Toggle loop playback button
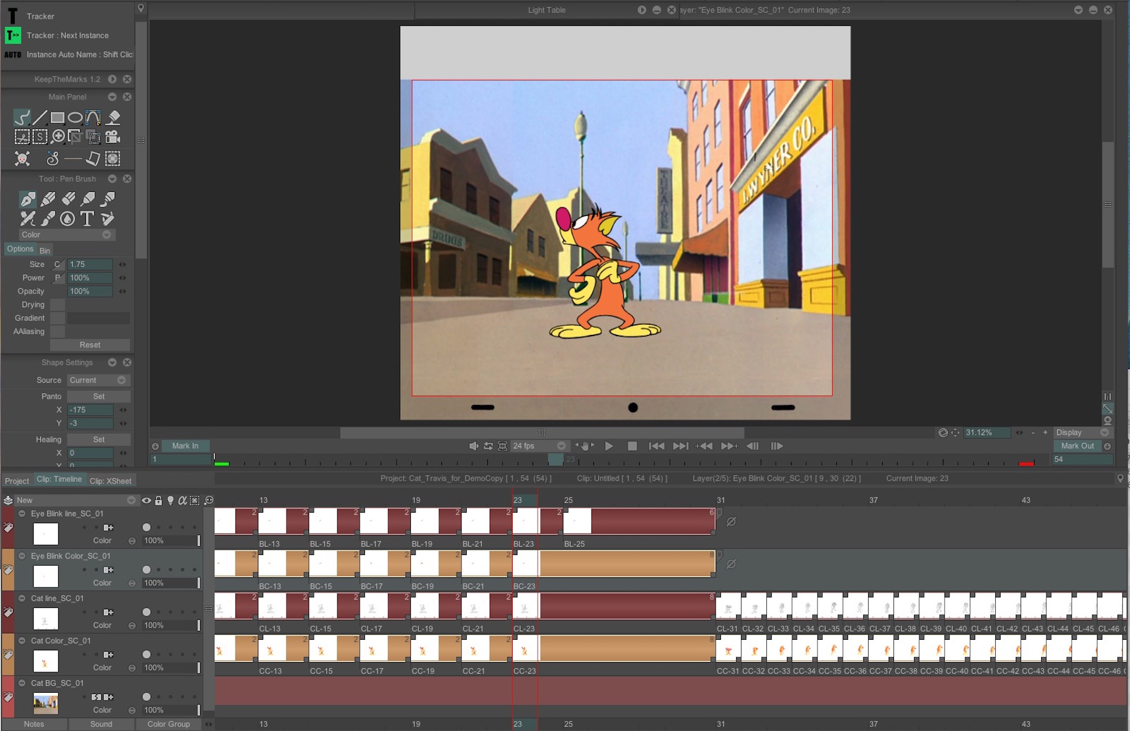Image resolution: width=1130 pixels, height=731 pixels. [x=488, y=446]
